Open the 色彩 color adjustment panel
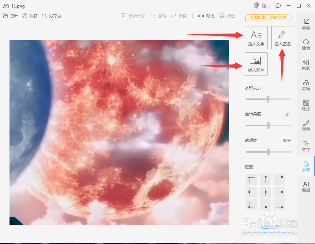Screen dimensions: 315x244 (x=306, y=65)
